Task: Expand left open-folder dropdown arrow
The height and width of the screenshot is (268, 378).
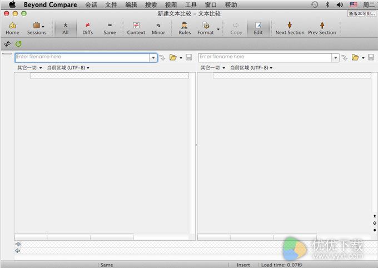Action: click(181, 58)
